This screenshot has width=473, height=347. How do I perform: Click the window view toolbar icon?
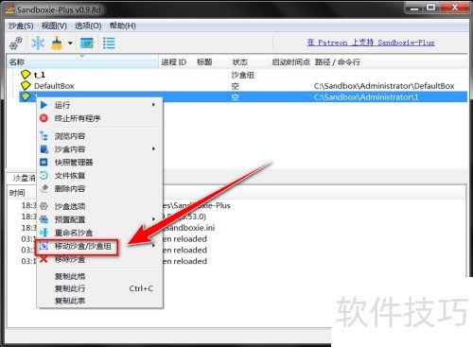(x=87, y=43)
